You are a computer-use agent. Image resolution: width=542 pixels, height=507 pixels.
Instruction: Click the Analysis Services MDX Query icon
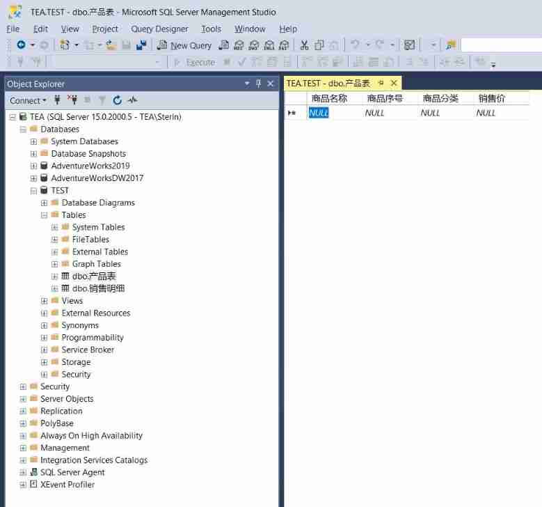click(239, 45)
